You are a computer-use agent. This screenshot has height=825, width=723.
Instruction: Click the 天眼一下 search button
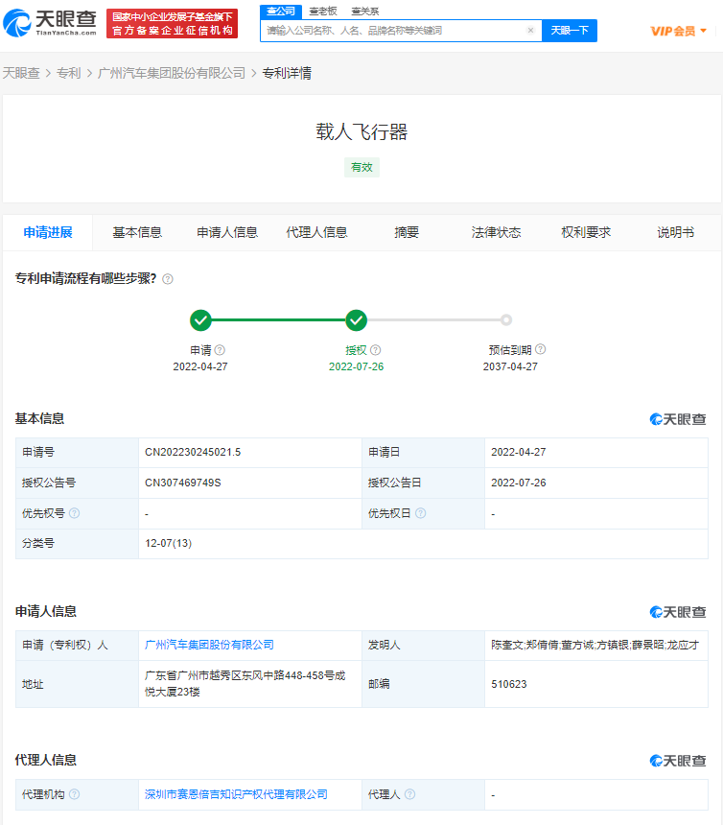point(570,31)
